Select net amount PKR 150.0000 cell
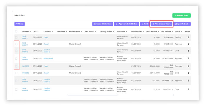 [168, 58]
